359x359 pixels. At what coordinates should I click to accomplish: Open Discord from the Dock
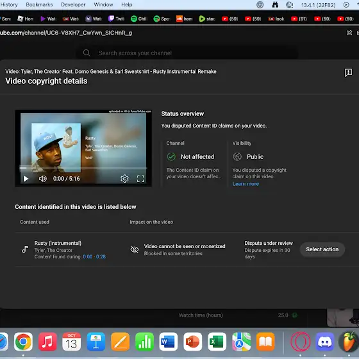324,342
